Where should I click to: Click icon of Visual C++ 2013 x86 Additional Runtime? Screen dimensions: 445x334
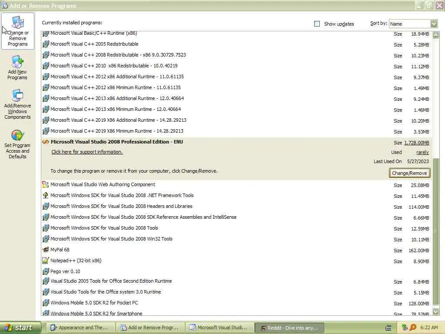coord(45,99)
